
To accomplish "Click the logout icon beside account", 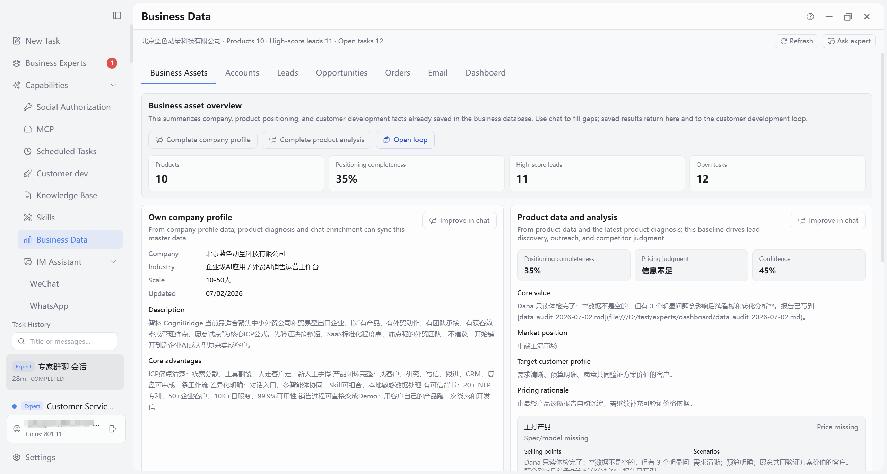I will pyautogui.click(x=113, y=429).
